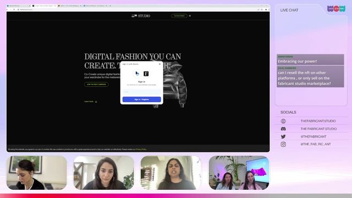
Task: Switch to the fourth browser tab
Action: pyautogui.click(x=95, y=5)
